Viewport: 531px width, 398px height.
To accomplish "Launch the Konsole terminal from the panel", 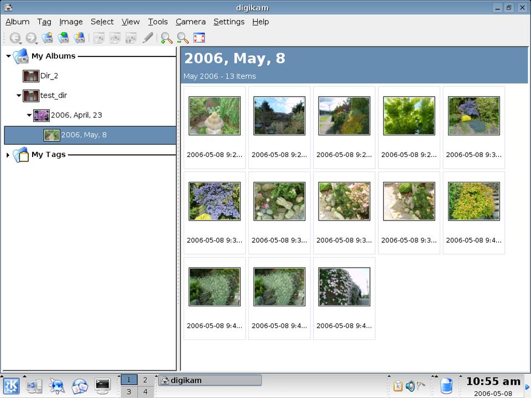I will [x=102, y=385].
